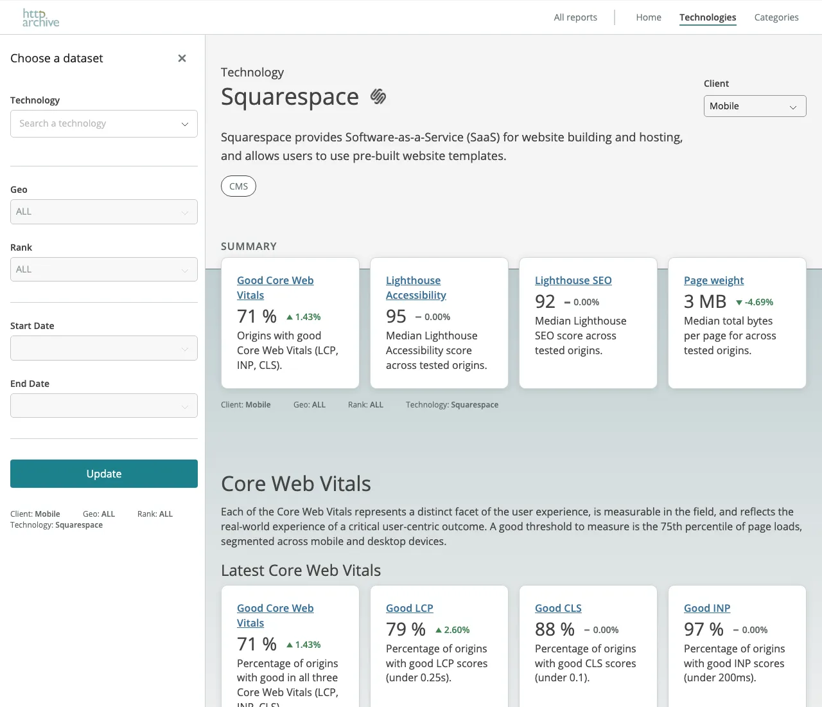
Task: Click the Choose a dataset heading
Action: click(x=57, y=58)
